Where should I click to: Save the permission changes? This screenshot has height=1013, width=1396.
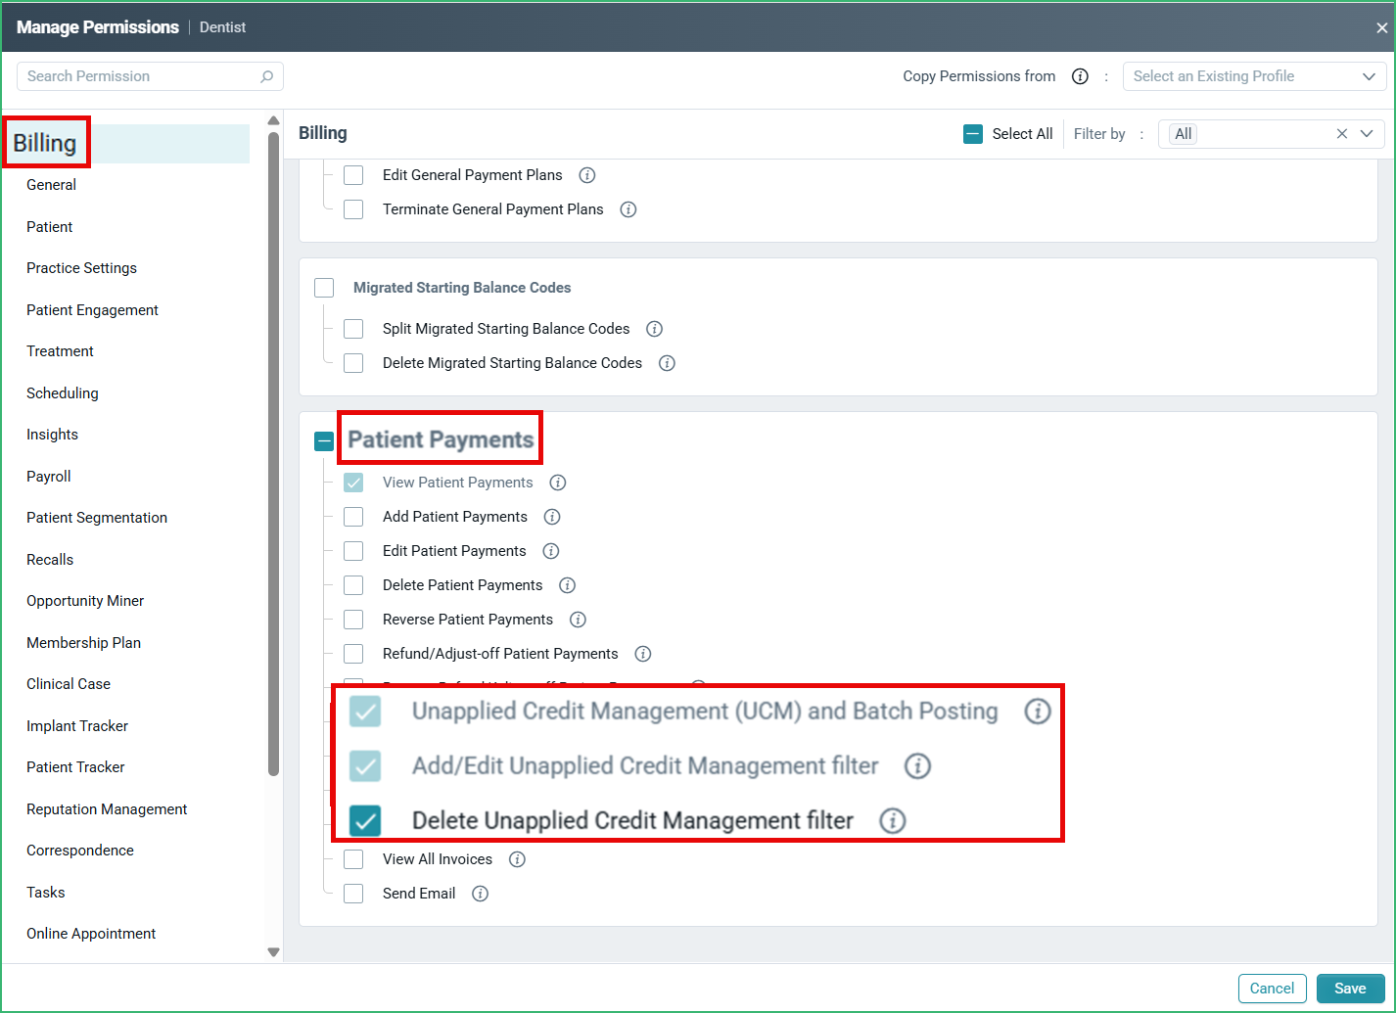tap(1350, 989)
